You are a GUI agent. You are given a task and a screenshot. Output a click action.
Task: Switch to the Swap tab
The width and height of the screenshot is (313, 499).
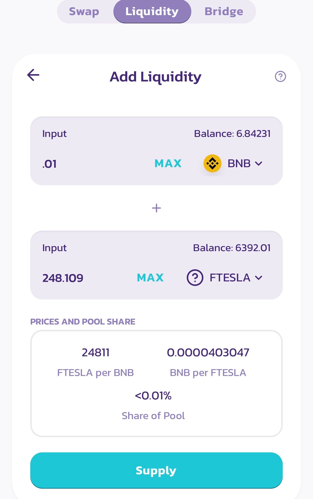point(84,12)
